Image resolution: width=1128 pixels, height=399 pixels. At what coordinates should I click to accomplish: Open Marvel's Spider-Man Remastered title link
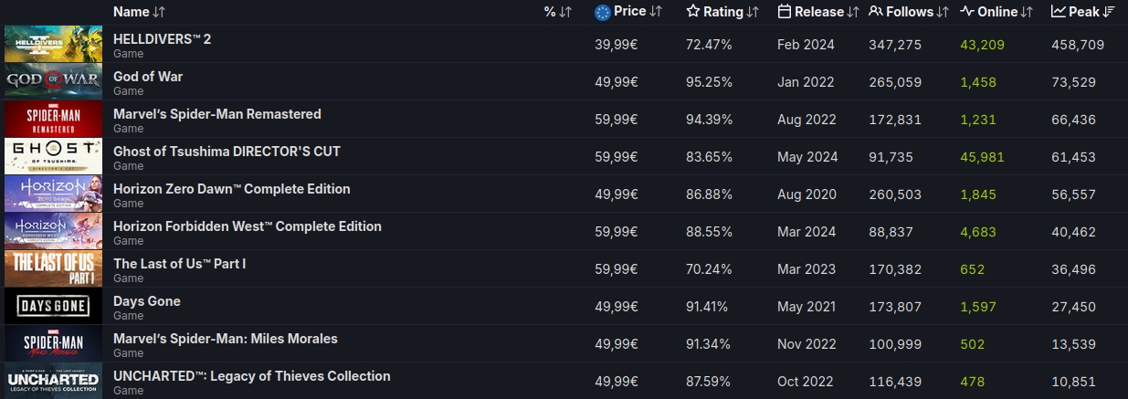(x=216, y=114)
